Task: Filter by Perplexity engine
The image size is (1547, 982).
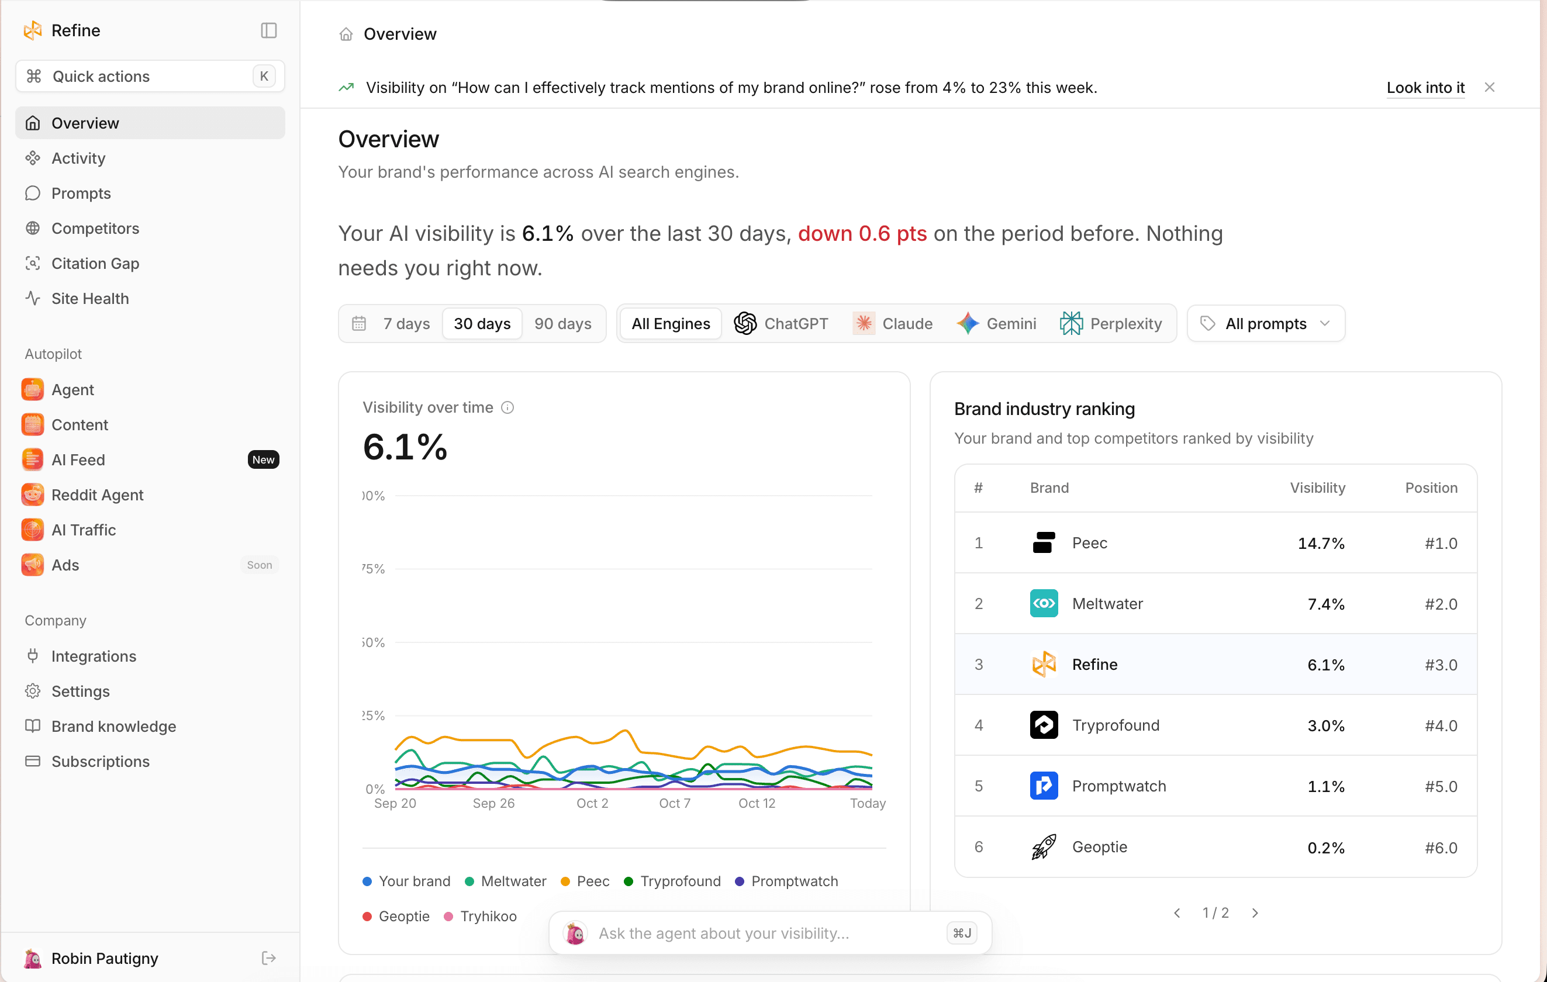Action: pos(1111,323)
